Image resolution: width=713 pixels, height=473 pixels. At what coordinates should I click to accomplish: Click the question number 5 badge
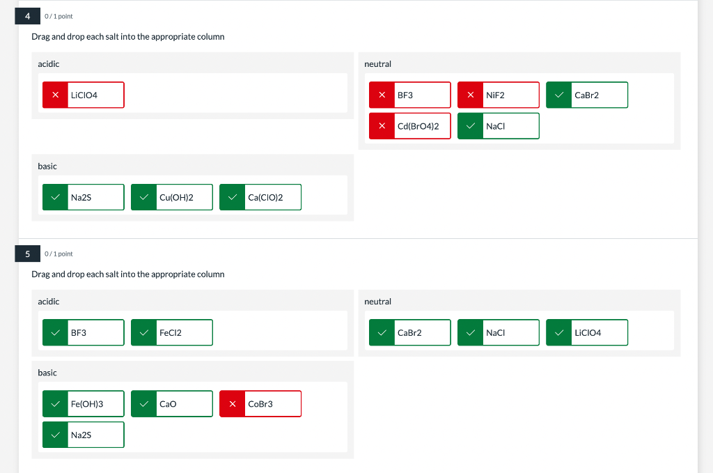coord(27,254)
